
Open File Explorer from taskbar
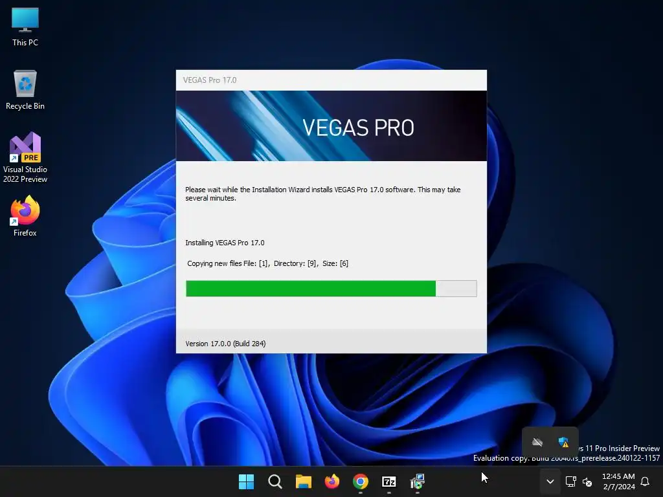point(303,481)
